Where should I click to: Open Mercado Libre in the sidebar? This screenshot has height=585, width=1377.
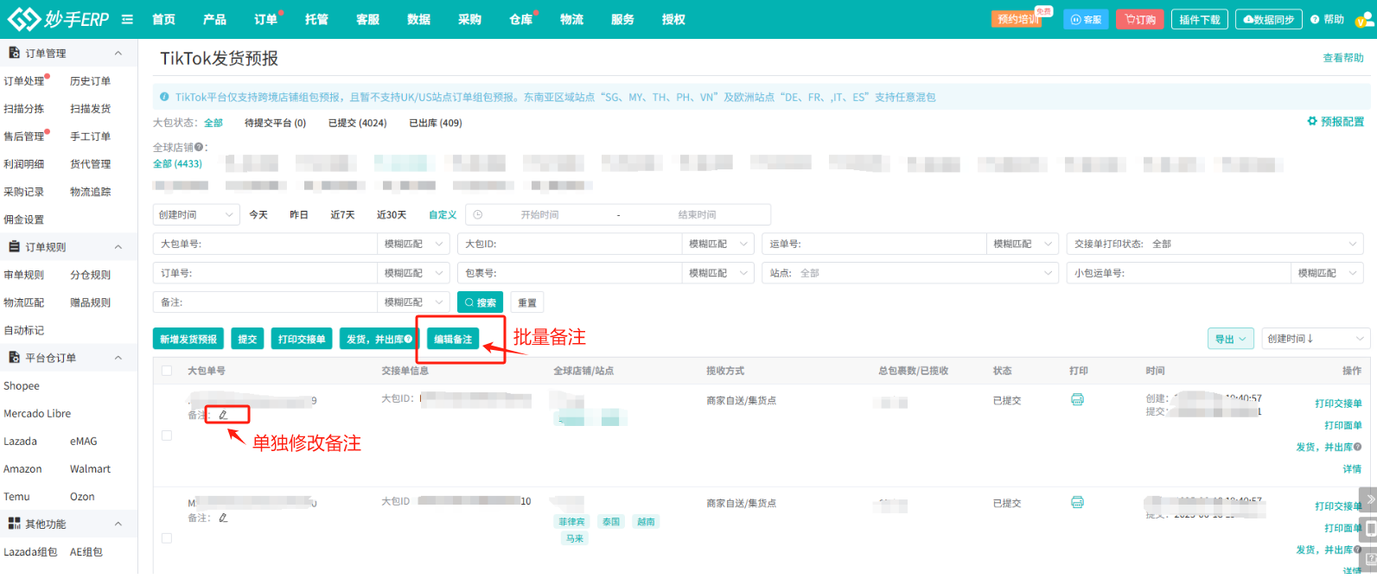37,414
